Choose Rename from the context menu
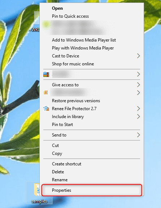161x208 pixels. (x=91, y=180)
